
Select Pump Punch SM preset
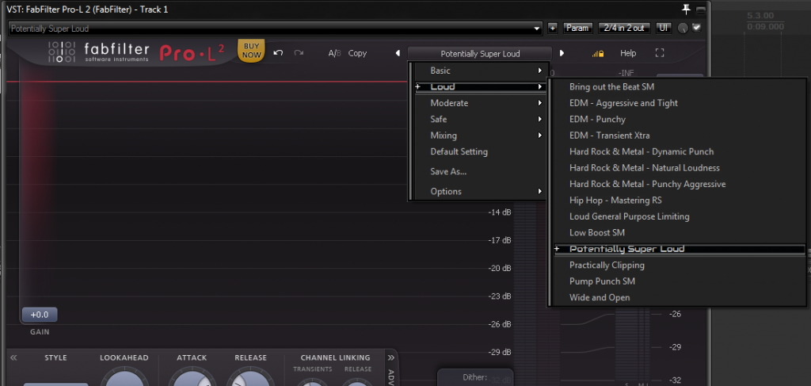tap(679, 281)
